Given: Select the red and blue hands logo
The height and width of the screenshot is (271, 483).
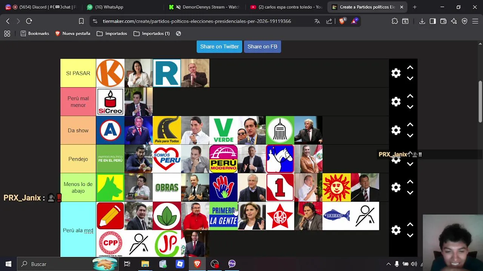Looking at the screenshot, I should coord(223,187).
